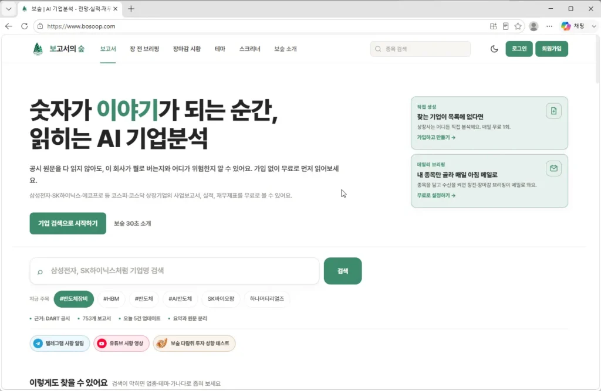Open the reading view icon

505,26
